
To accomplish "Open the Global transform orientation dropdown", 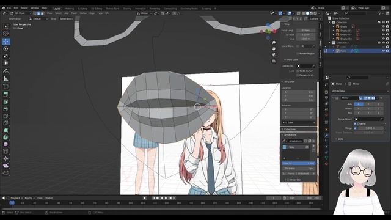I will pos(144,13).
